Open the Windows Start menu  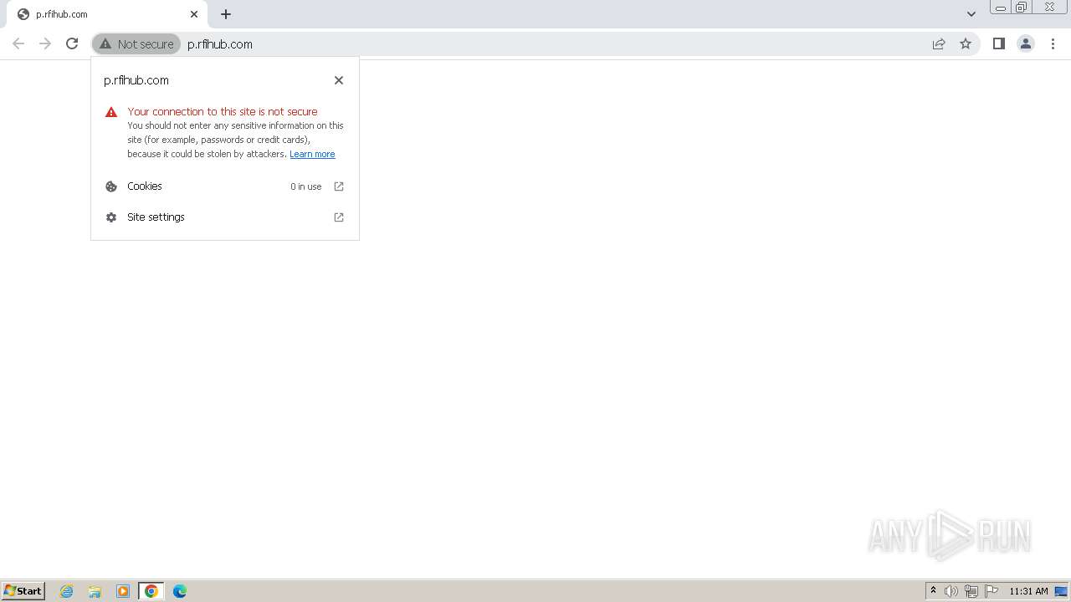(23, 591)
